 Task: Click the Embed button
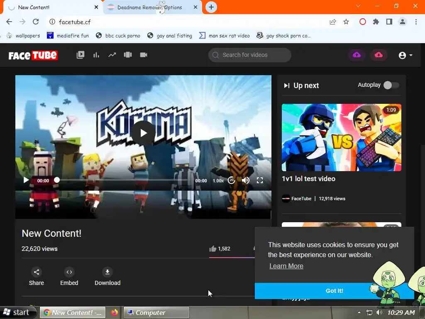coord(69,277)
